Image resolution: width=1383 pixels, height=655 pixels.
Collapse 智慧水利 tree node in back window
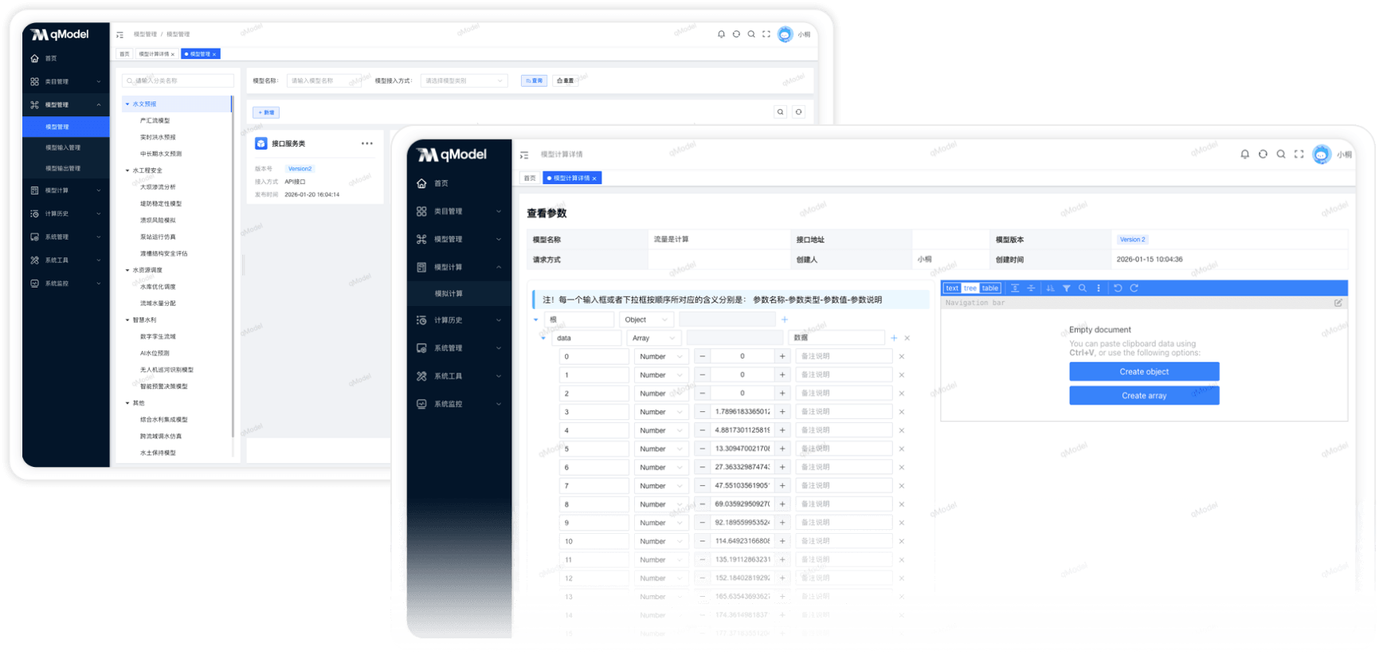[127, 320]
